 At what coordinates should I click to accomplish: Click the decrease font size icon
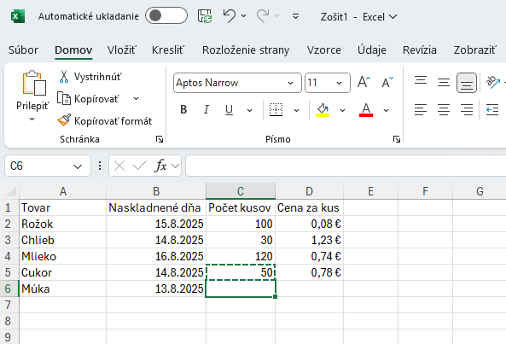pos(387,82)
